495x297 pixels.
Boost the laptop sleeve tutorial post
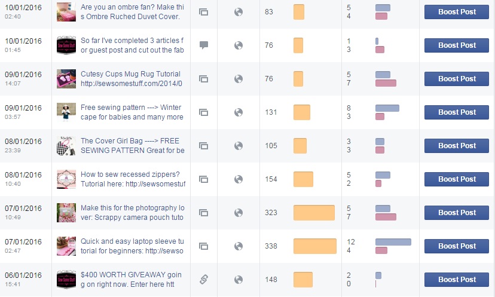[457, 246]
